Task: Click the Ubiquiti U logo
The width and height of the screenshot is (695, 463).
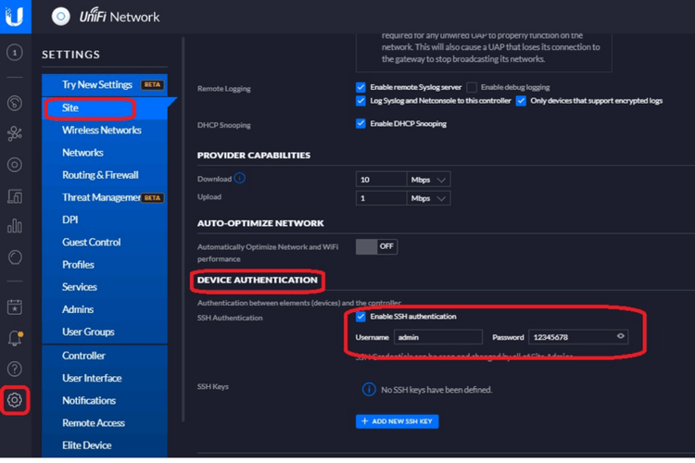Action: 15,17
